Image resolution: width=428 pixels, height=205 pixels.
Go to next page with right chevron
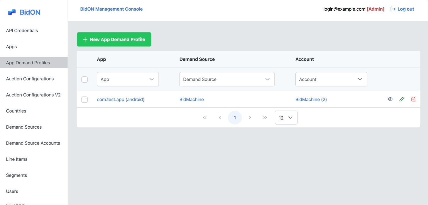tap(250, 117)
